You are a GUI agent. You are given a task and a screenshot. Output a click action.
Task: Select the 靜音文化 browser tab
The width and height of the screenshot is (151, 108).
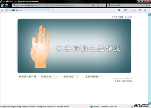click(27, 10)
